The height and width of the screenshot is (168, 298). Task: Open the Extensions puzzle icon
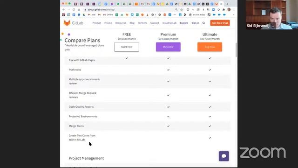[223, 9]
